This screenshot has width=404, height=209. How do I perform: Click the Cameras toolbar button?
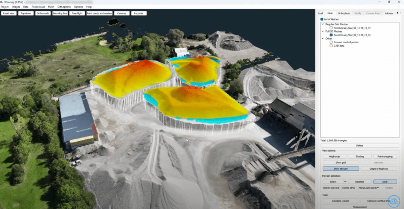pyautogui.click(x=122, y=13)
